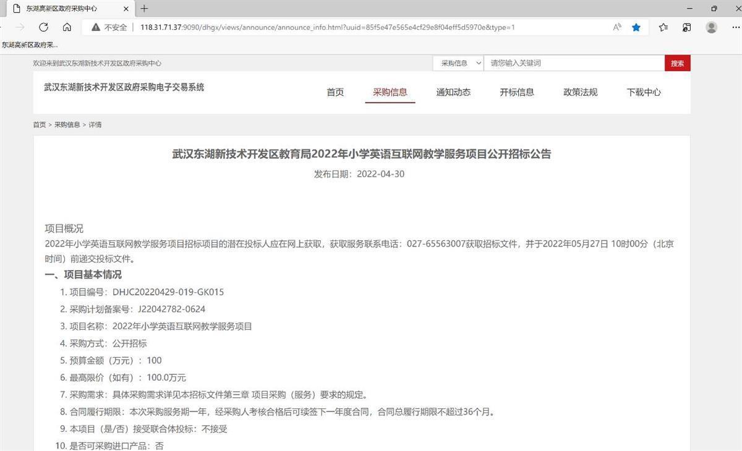Click the user profile avatar icon
Viewport: 742px width, 451px height.
[712, 27]
